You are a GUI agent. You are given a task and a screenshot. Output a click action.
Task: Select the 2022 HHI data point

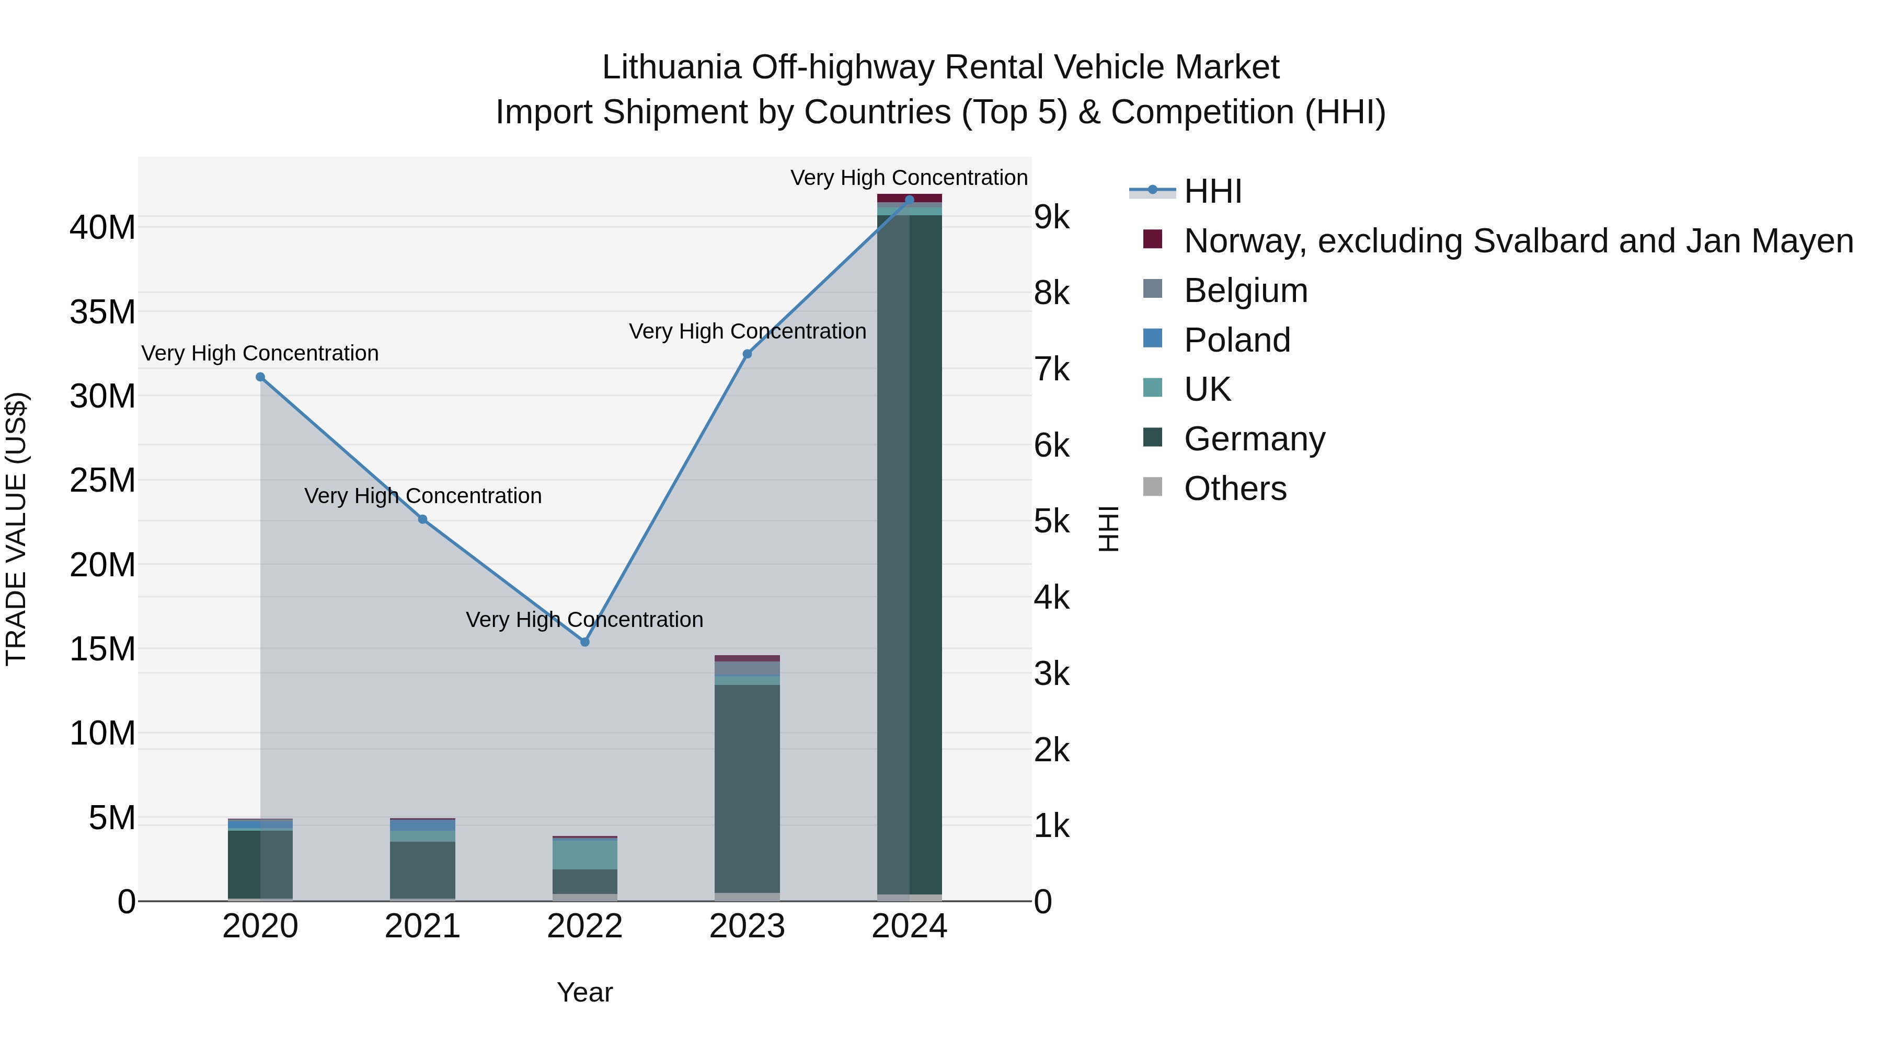coord(584,642)
